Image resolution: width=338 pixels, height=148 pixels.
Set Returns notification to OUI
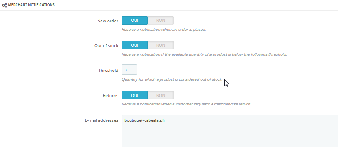[135, 95]
